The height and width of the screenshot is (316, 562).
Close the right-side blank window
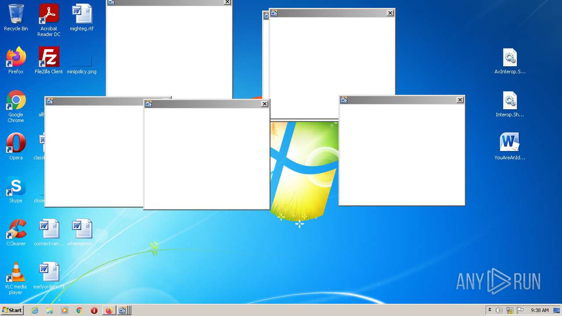tap(460, 100)
